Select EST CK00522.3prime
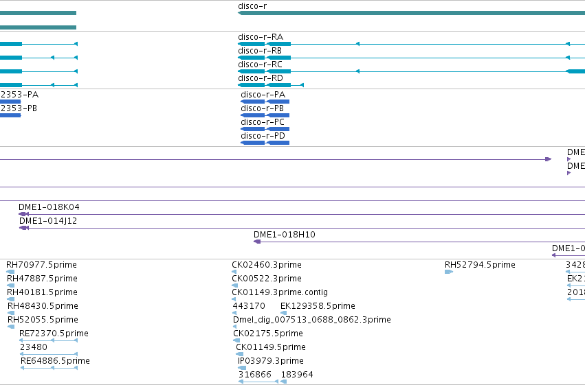Image resolution: width=585 pixels, height=385 pixels. coord(267,279)
